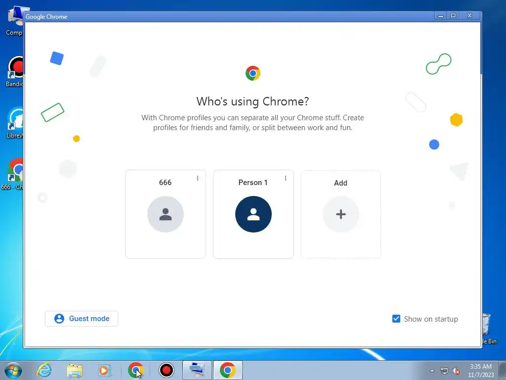Click the muted volume tray icon
The image size is (506, 380).
[x=456, y=371]
